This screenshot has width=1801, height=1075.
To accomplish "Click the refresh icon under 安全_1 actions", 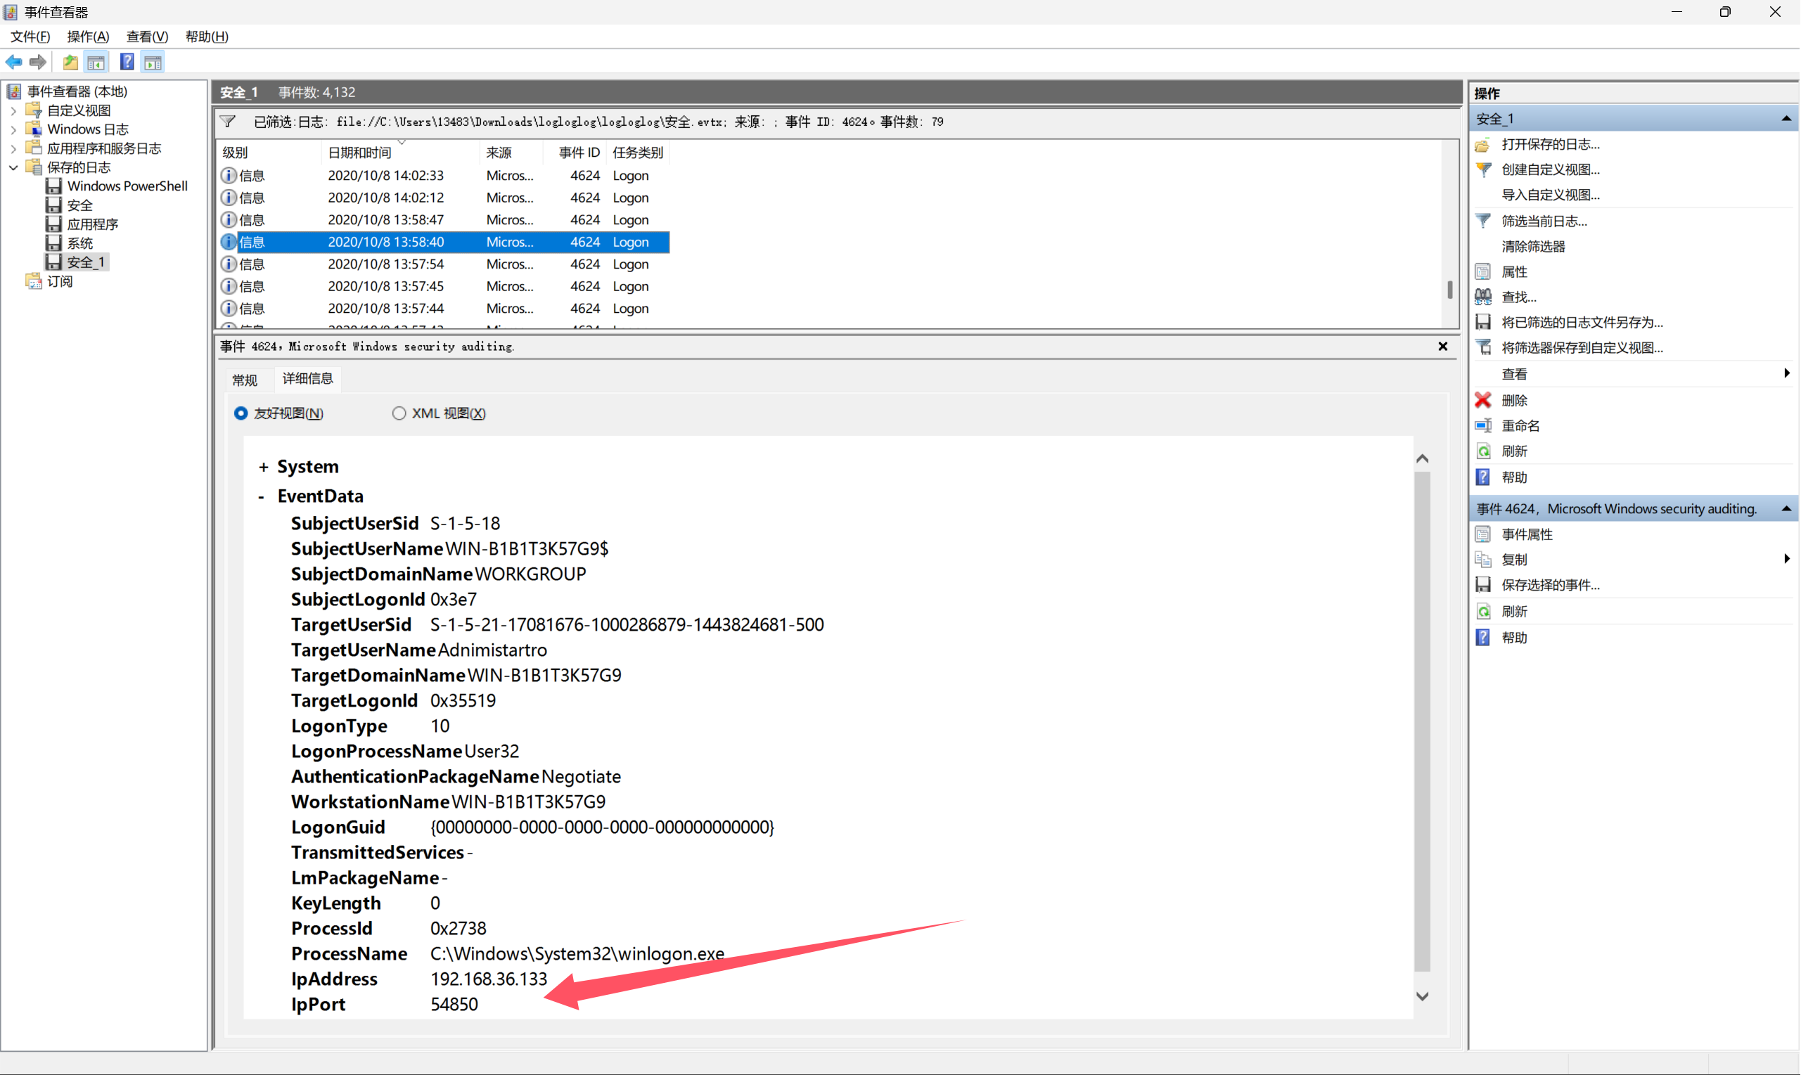I will click(x=1483, y=451).
